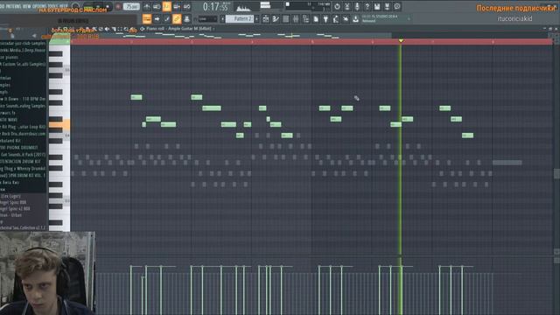Click the green playhead marker on timeline
Viewport: 560px width, 315px height.
tap(401, 41)
